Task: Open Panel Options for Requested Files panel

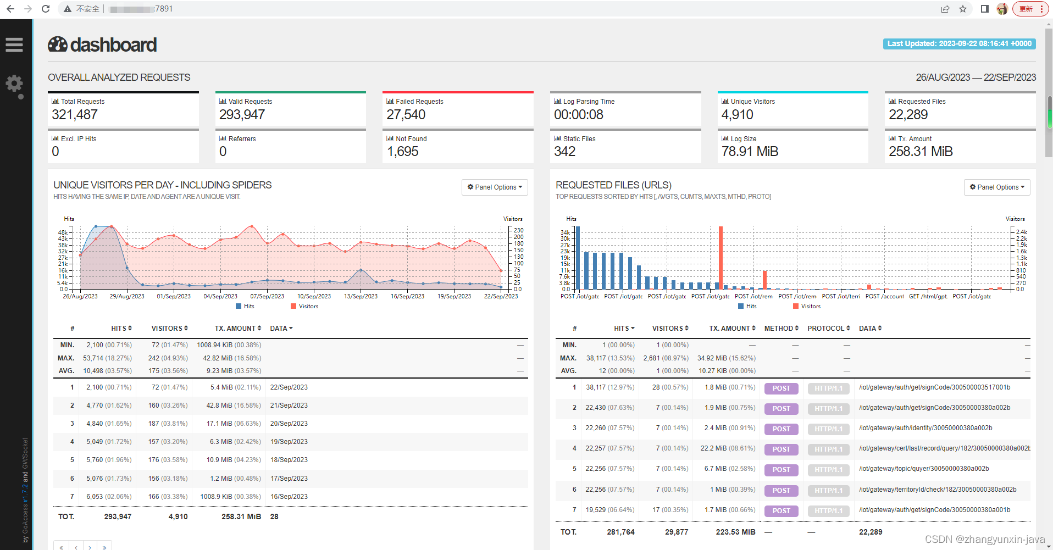Action: click(997, 187)
